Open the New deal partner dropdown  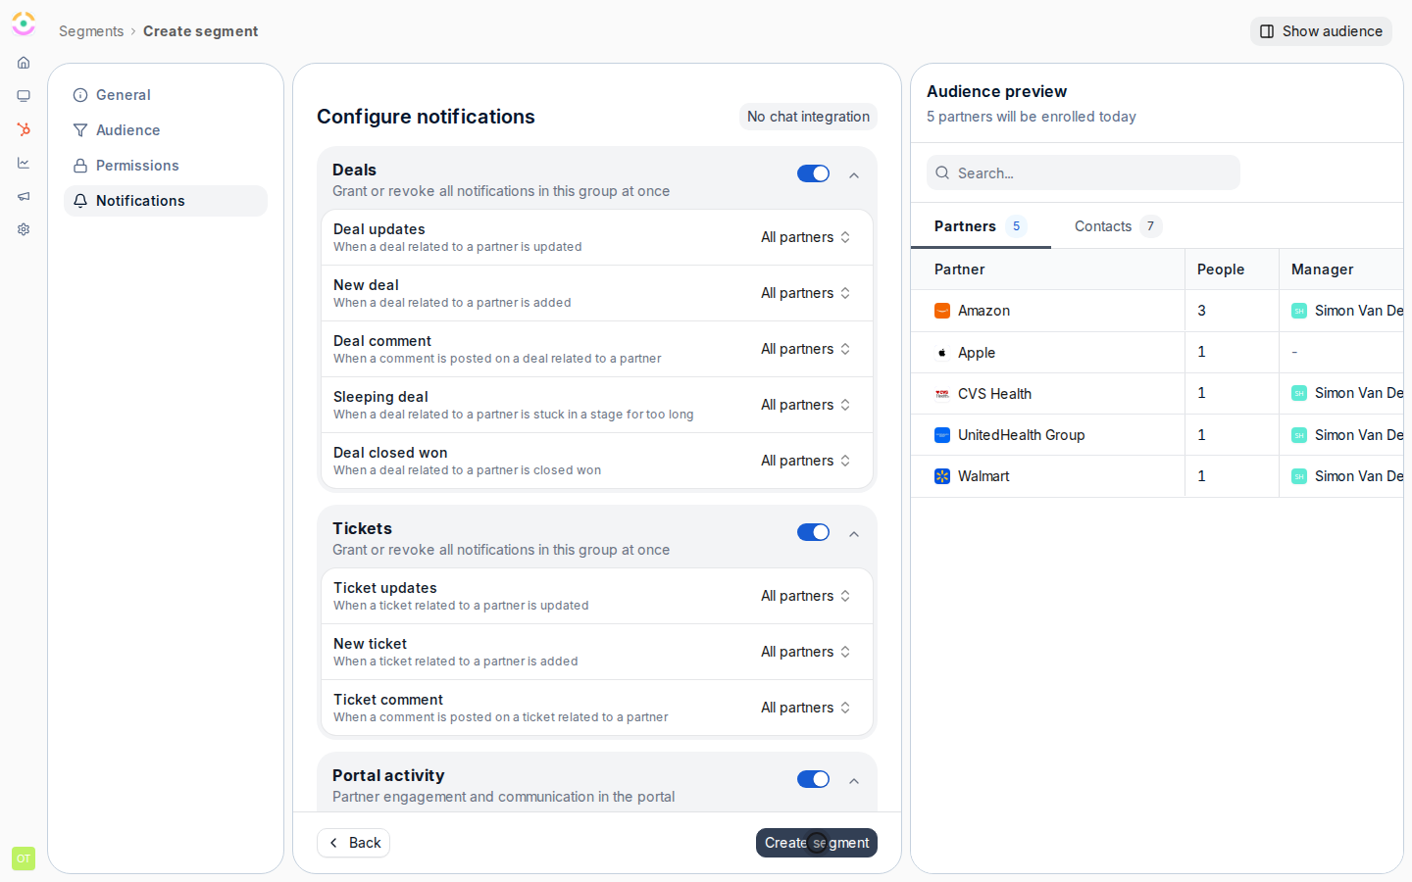pos(806,293)
